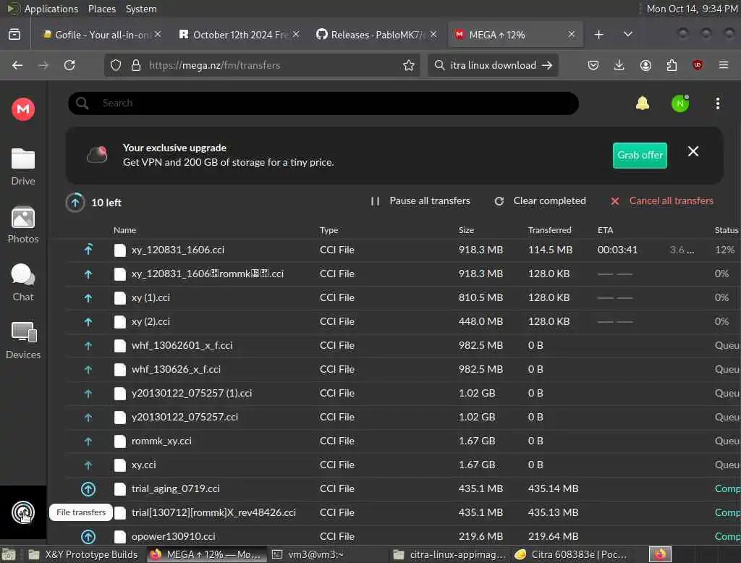Viewport: 741px width, 563px height.
Task: Sort transfers by Size column
Action: (466, 230)
